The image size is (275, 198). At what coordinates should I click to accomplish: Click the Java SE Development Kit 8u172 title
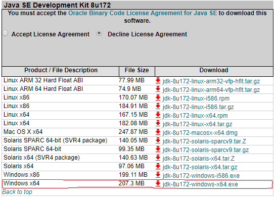(57, 5)
